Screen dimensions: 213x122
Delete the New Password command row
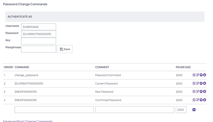(194, 91)
